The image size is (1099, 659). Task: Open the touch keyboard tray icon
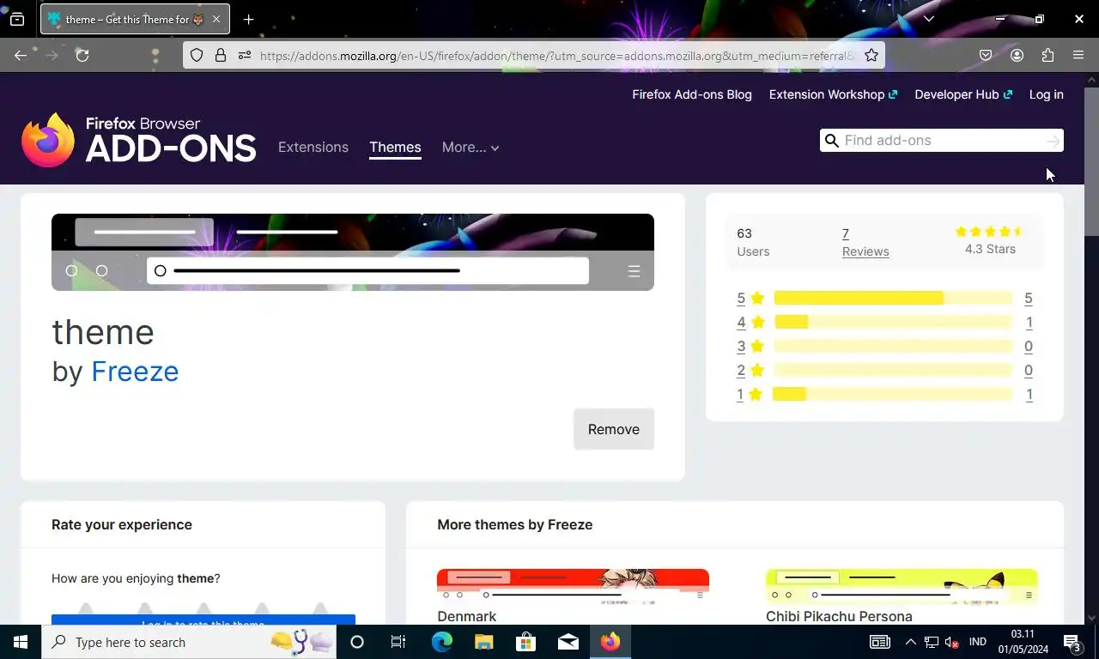[880, 642]
